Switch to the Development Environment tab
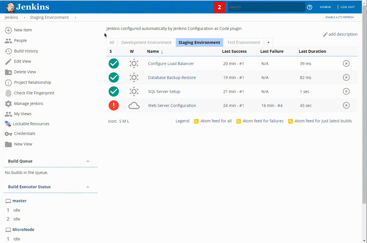The height and width of the screenshot is (243, 367). [x=146, y=42]
